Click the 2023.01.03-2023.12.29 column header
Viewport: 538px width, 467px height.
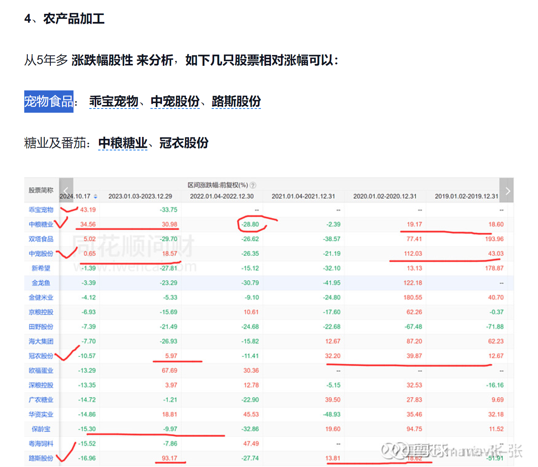140,196
